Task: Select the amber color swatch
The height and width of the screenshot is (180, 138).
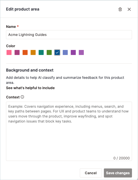Action: coord(33,52)
